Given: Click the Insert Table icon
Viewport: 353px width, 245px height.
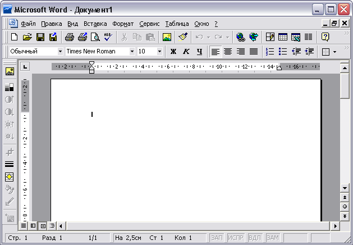Looking at the screenshot, I should (x=283, y=37).
